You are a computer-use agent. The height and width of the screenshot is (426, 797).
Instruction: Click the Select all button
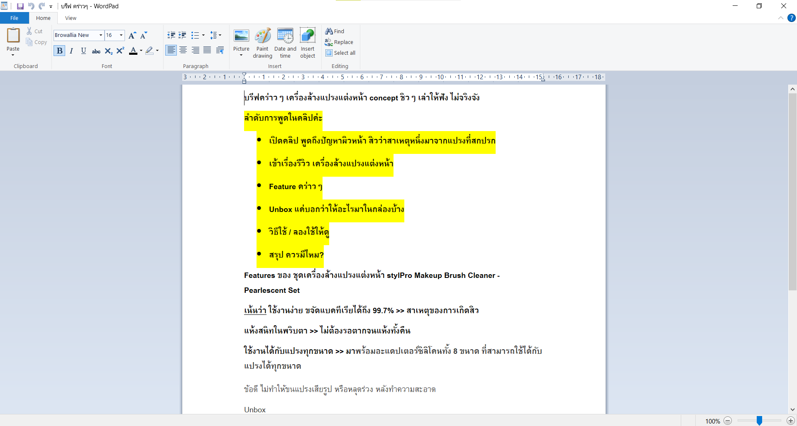pyautogui.click(x=340, y=53)
